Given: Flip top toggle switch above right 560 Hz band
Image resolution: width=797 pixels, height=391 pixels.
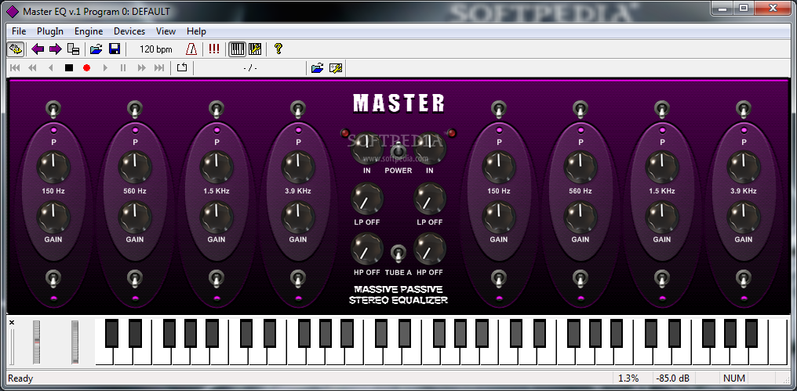Looking at the screenshot, I should coord(580,109).
